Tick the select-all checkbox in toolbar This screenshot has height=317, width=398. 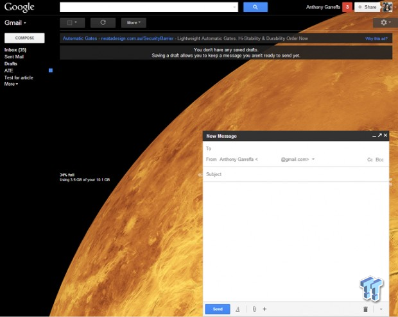pyautogui.click(x=69, y=22)
